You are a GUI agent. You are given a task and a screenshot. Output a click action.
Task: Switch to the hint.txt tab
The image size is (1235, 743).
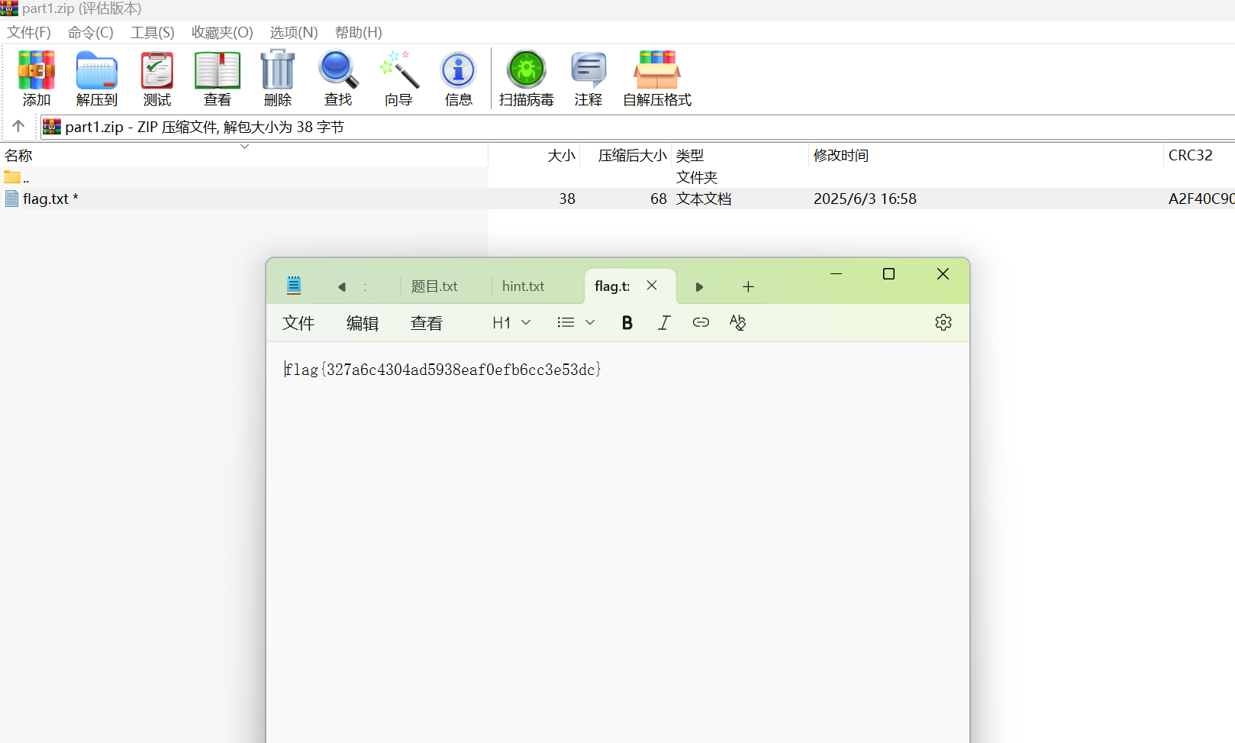coord(523,286)
